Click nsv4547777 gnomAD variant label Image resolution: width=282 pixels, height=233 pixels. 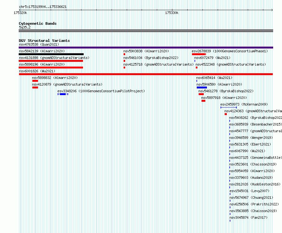tap(256, 131)
